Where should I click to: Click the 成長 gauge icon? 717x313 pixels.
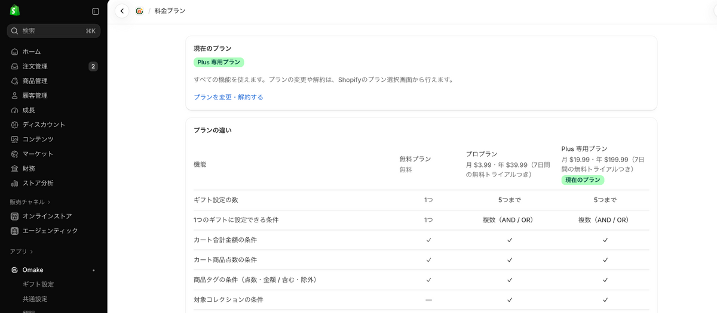click(x=15, y=110)
